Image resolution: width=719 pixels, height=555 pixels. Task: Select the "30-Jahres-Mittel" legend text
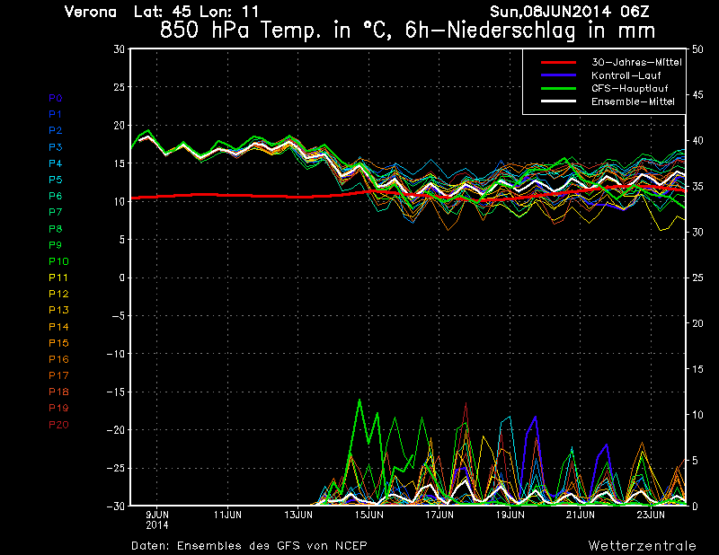coord(636,62)
